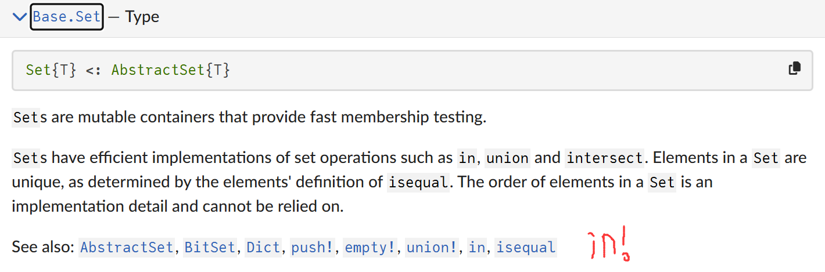Select inline code 'isequal' in the paragraph

coord(418,182)
